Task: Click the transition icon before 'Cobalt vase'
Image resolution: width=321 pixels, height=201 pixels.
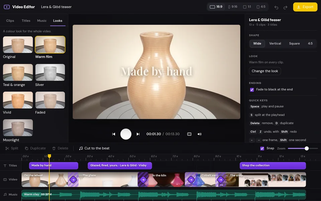Action: click(x=191, y=180)
